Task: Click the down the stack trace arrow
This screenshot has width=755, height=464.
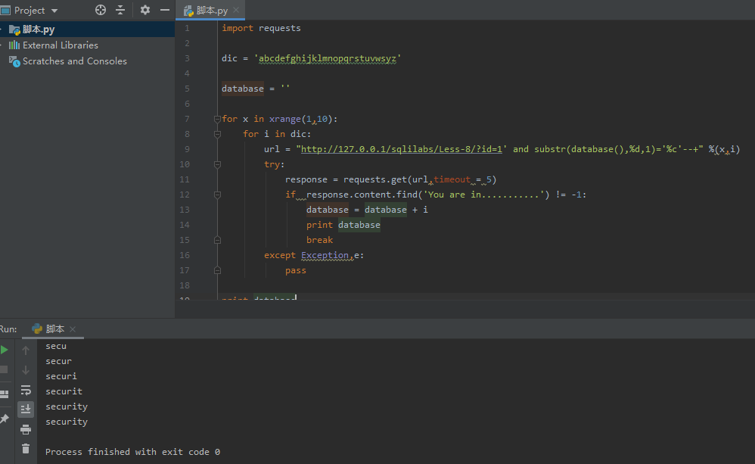Action: (x=26, y=370)
